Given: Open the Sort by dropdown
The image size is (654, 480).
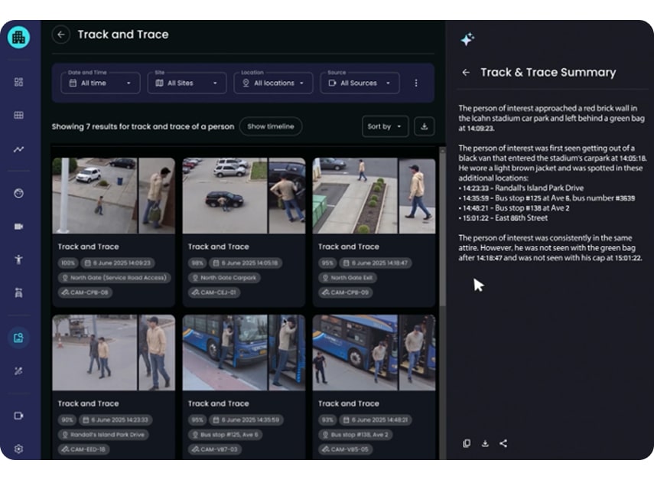Looking at the screenshot, I should click(385, 126).
